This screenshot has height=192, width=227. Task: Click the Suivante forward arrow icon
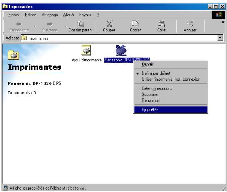pyautogui.click(x=50, y=24)
